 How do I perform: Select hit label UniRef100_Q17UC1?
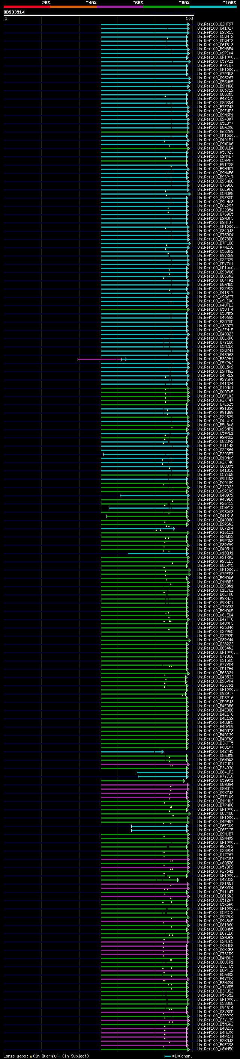215,764
